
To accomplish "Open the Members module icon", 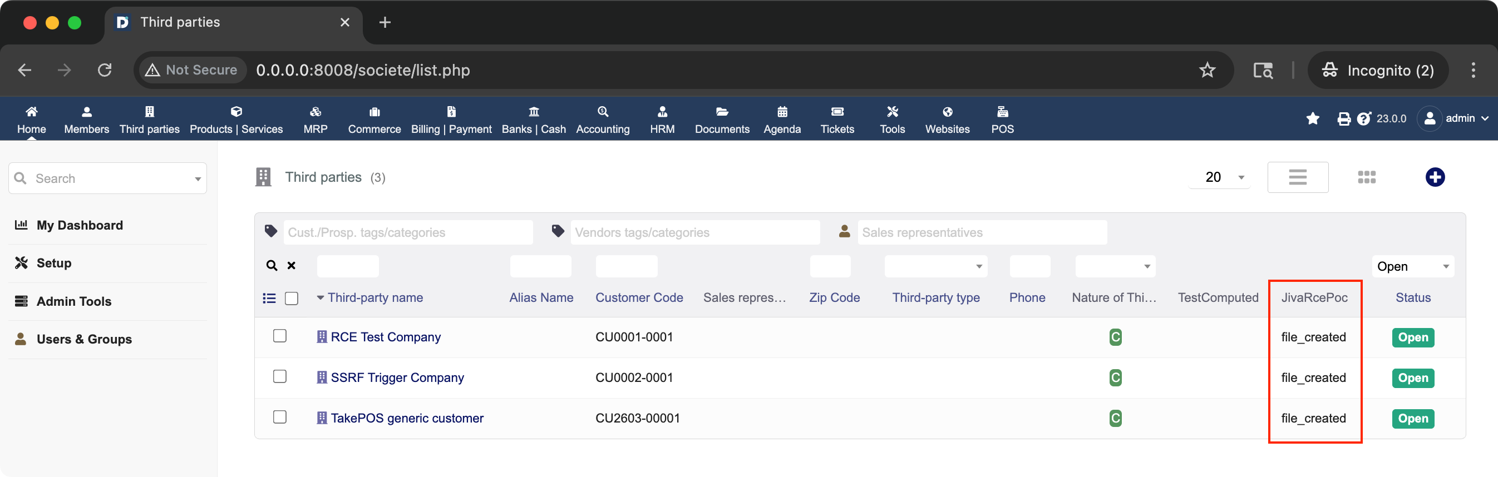I will [x=87, y=112].
